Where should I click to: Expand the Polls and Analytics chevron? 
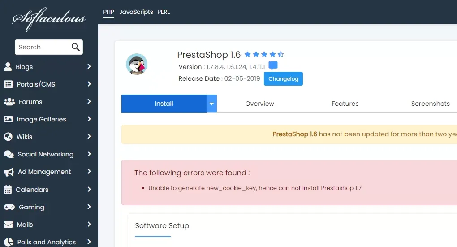pos(89,242)
